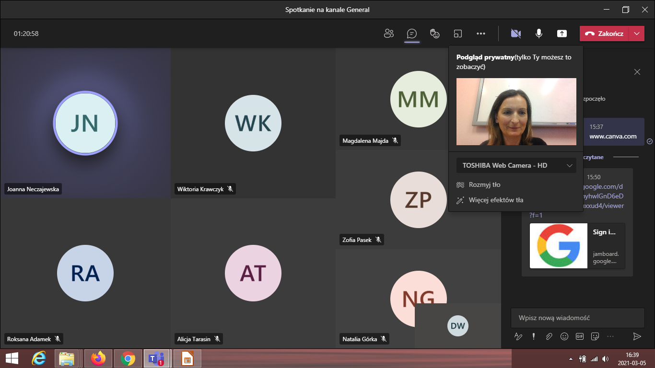Toggle the meeting chat panel

point(411,34)
